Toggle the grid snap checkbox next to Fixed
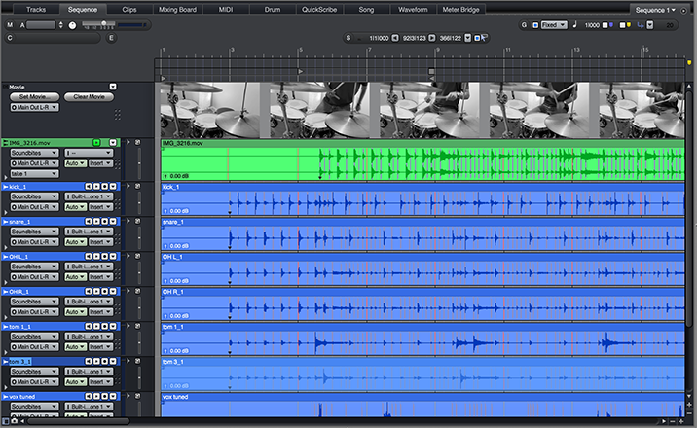This screenshot has height=428, width=697. pyautogui.click(x=535, y=24)
